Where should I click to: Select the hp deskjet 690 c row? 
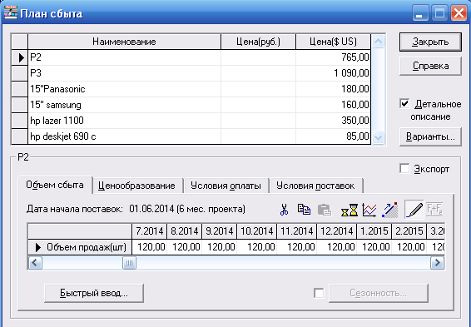(191, 136)
